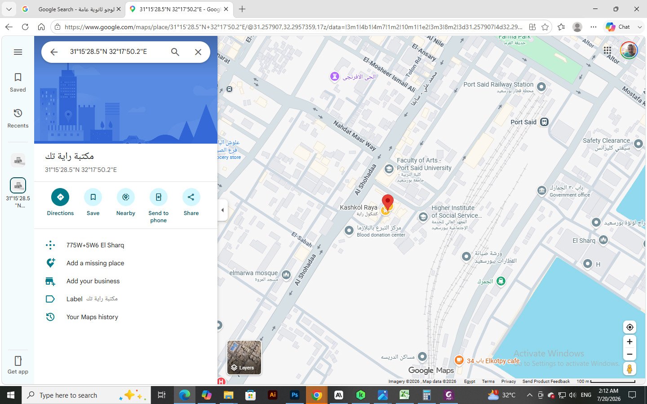
Task: Click Send Product Feedback link
Action: coord(546,382)
